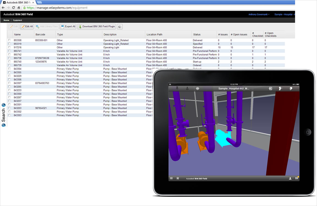Click the Search magnifier icon on the left sidebar
The width and height of the screenshot is (317, 206).
(4, 105)
